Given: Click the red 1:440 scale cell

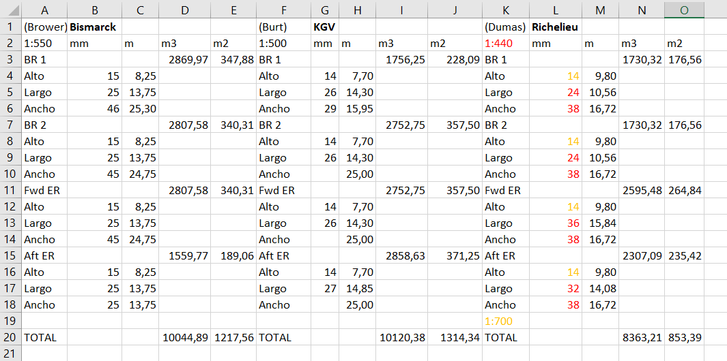Looking at the screenshot, I should point(506,44).
